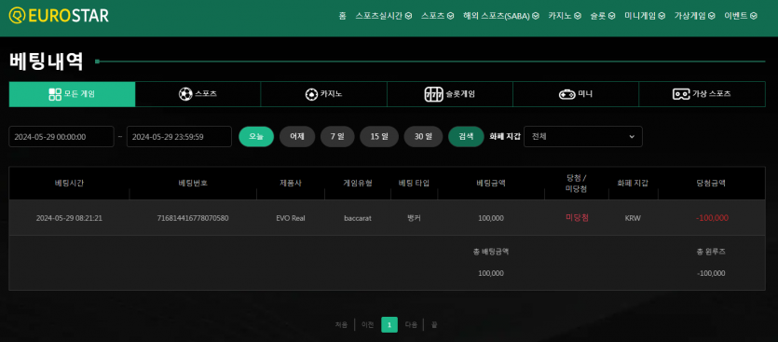
Task: Switch to the 슬롯게임 history tab
Action: click(449, 94)
